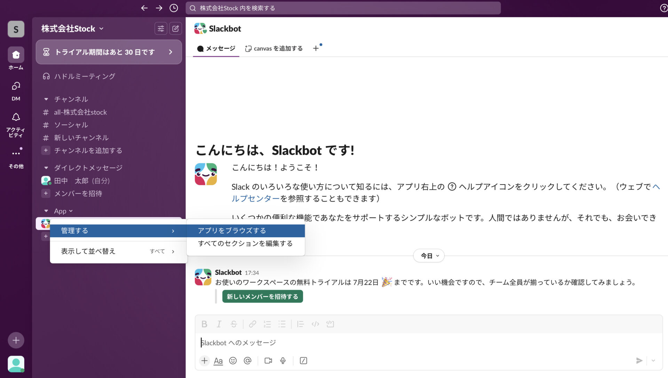
Task: Collapse the チャンネル section
Action: (46, 99)
